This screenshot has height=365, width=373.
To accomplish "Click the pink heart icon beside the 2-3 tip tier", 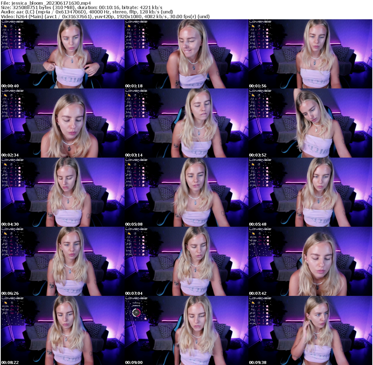I will (x=19, y=29).
